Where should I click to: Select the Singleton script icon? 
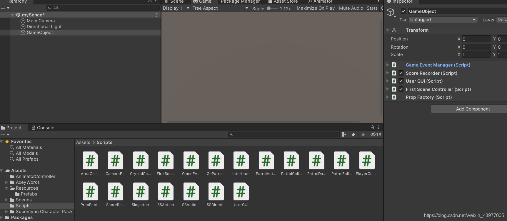(141, 192)
